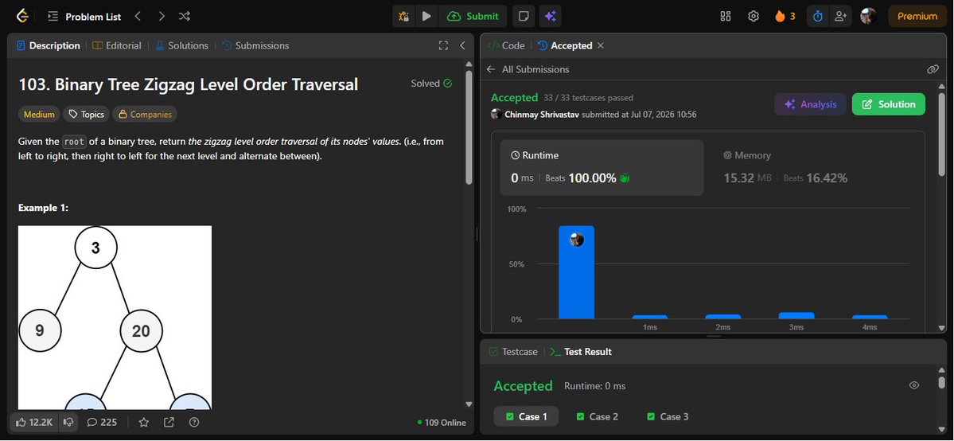
Task: Go to previous problem arrow
Action: tap(138, 17)
